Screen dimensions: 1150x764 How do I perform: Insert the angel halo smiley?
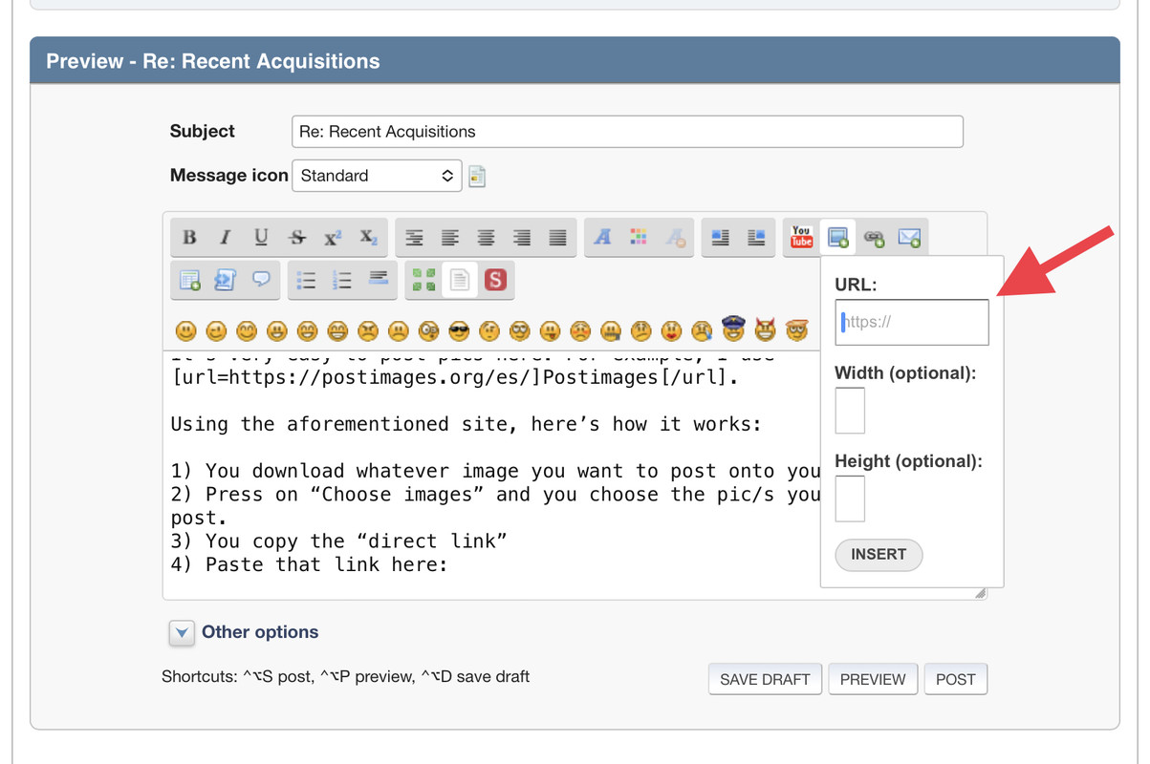pyautogui.click(x=796, y=330)
